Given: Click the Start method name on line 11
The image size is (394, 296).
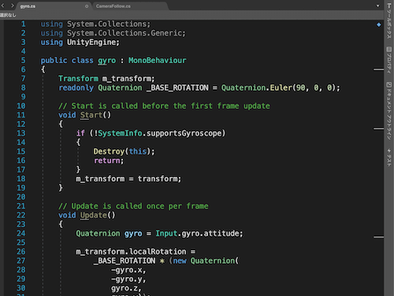Looking at the screenshot, I should (x=91, y=115).
